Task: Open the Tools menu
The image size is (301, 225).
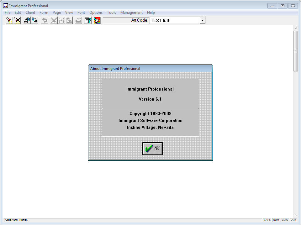Action: (x=111, y=13)
